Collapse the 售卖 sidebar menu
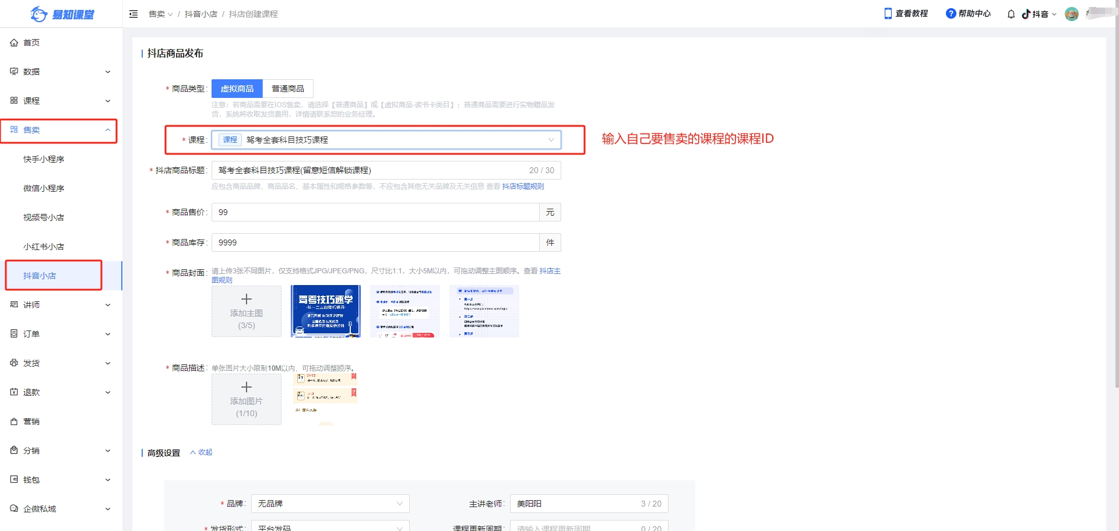This screenshot has height=531, width=1119. (x=108, y=130)
